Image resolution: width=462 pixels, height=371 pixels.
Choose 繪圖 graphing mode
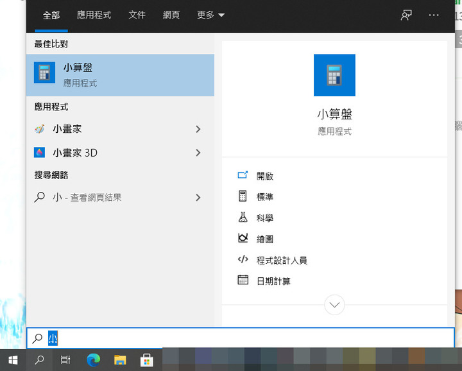(x=265, y=239)
